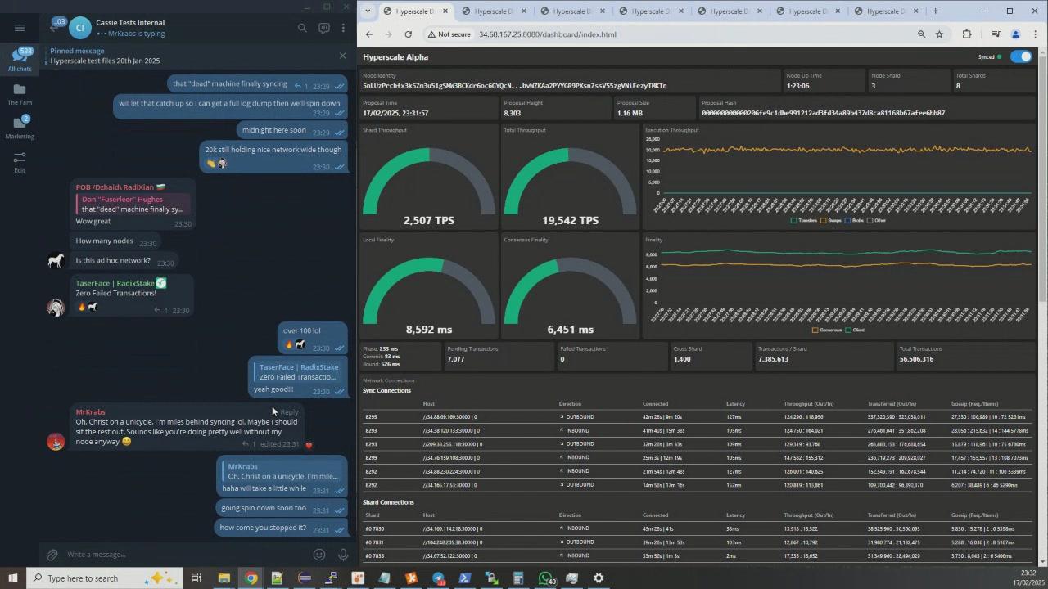Click the Shard Connections heading
The image size is (1048, 589).
388,502
